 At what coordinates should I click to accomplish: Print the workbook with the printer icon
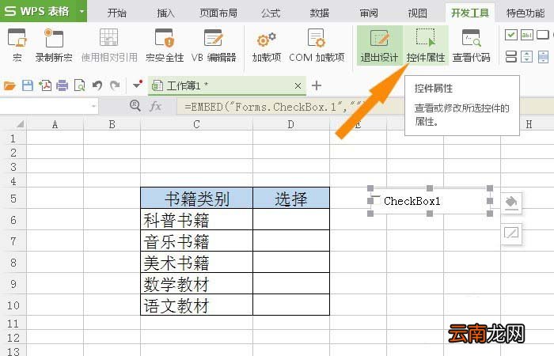pyautogui.click(x=63, y=85)
